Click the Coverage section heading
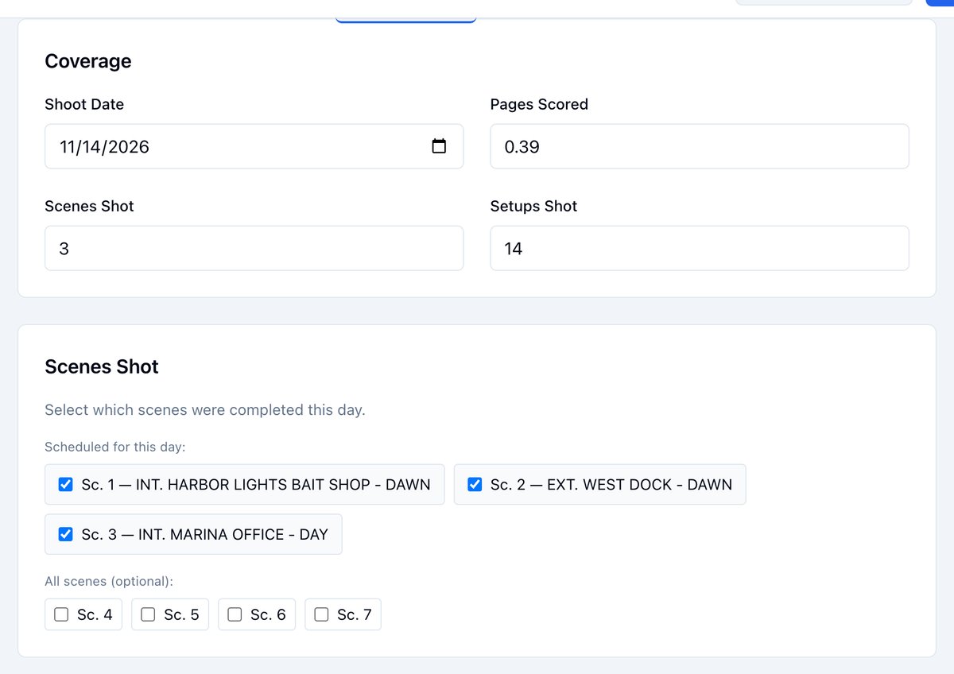 88,61
